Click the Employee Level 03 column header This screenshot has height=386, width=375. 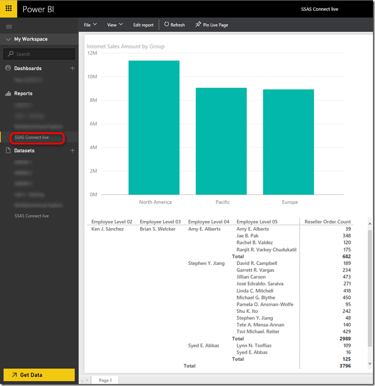[x=160, y=221]
